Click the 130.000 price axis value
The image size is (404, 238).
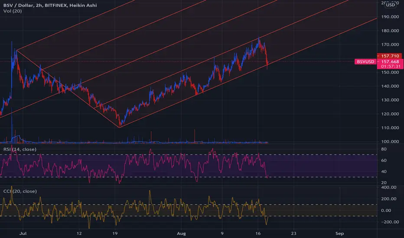tap(390, 100)
